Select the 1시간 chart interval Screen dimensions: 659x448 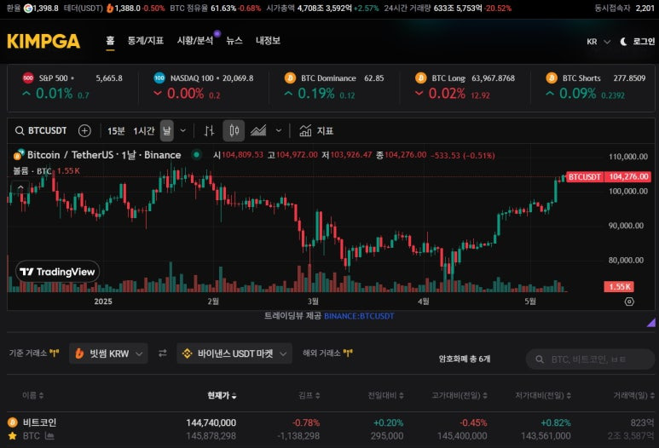144,131
